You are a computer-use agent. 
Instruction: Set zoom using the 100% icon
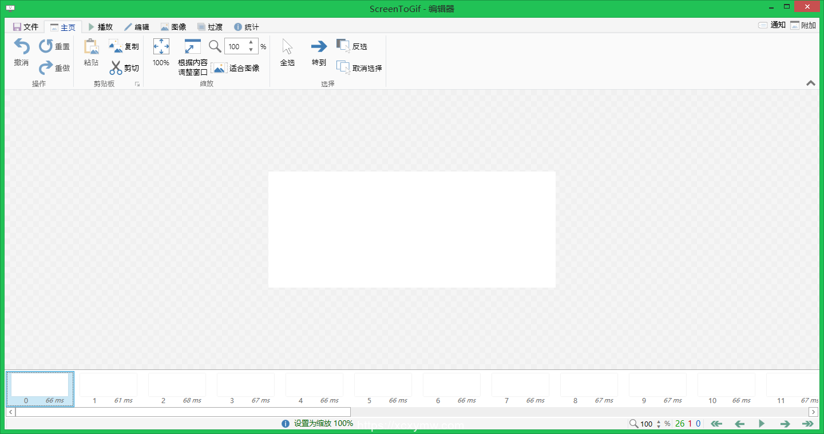[x=161, y=46]
